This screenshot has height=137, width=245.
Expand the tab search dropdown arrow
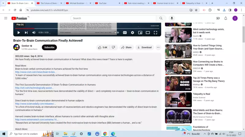tap(3, 3)
